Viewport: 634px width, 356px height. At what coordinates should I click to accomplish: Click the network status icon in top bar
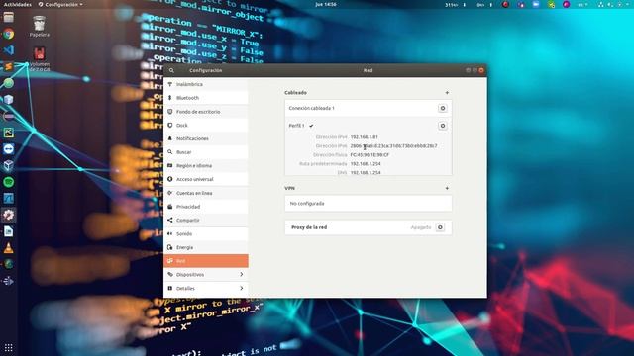(x=601, y=4)
